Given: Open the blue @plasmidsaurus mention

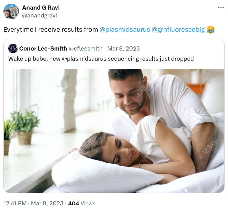Looking at the screenshot, I should (x=125, y=29).
